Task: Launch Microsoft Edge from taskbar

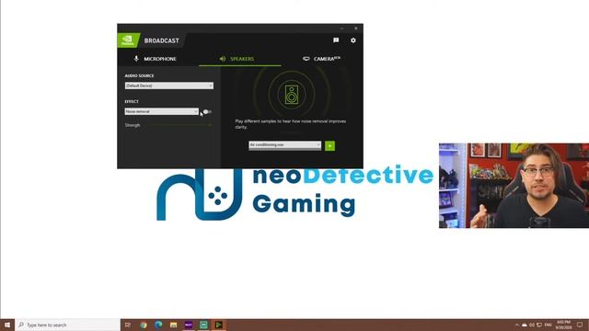Action: [158, 325]
